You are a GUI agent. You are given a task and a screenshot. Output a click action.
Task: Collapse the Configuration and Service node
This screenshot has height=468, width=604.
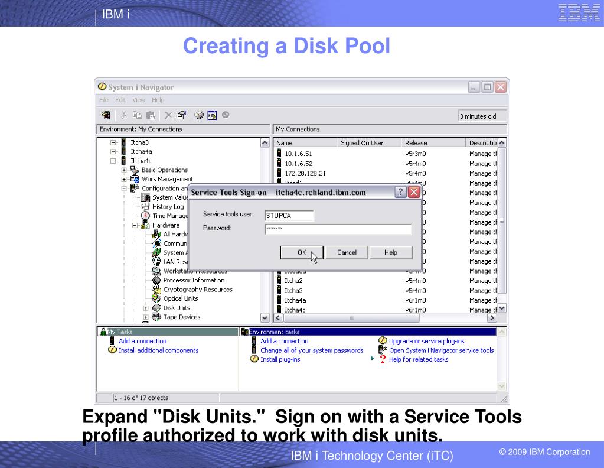124,188
